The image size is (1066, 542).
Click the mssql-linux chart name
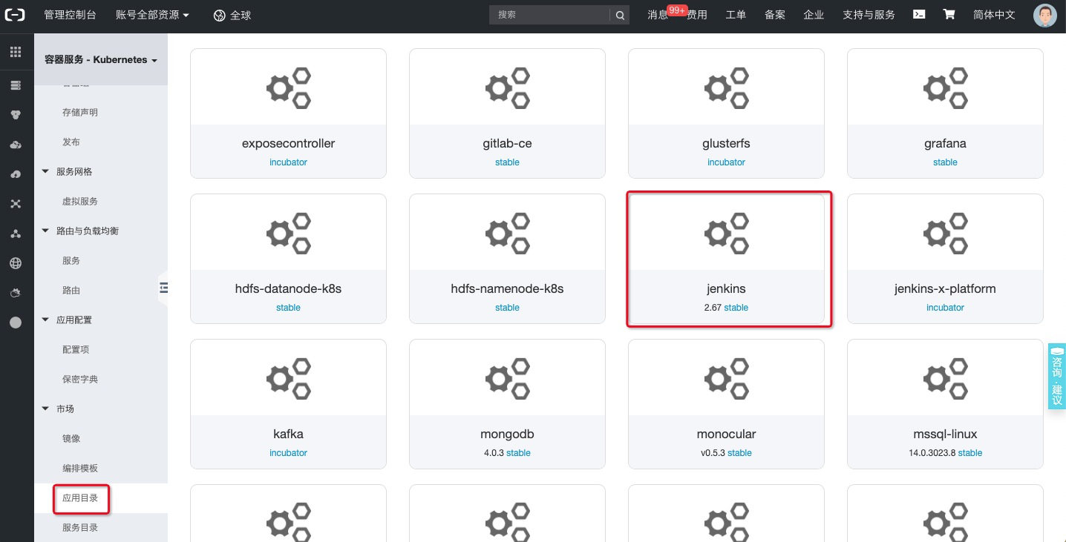pos(945,434)
